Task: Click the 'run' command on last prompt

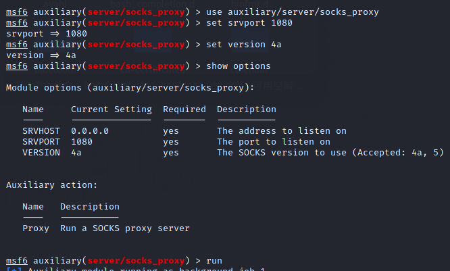Action: 214,260
